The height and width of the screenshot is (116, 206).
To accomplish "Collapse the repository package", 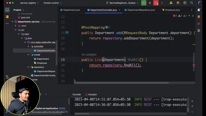I will (28, 67).
